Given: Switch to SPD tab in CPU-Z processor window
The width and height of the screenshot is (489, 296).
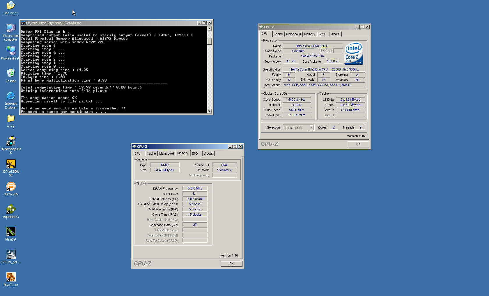Looking at the screenshot, I should coord(322,34).
